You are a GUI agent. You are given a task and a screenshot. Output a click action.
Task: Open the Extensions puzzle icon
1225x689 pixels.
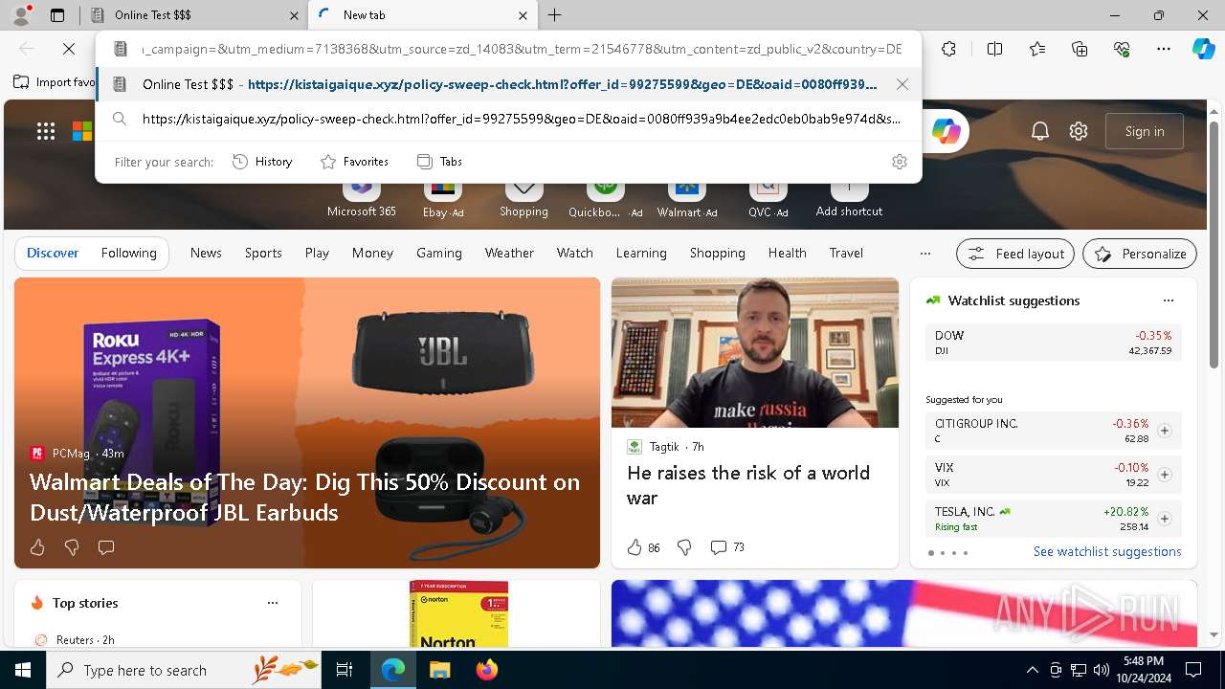(x=948, y=49)
